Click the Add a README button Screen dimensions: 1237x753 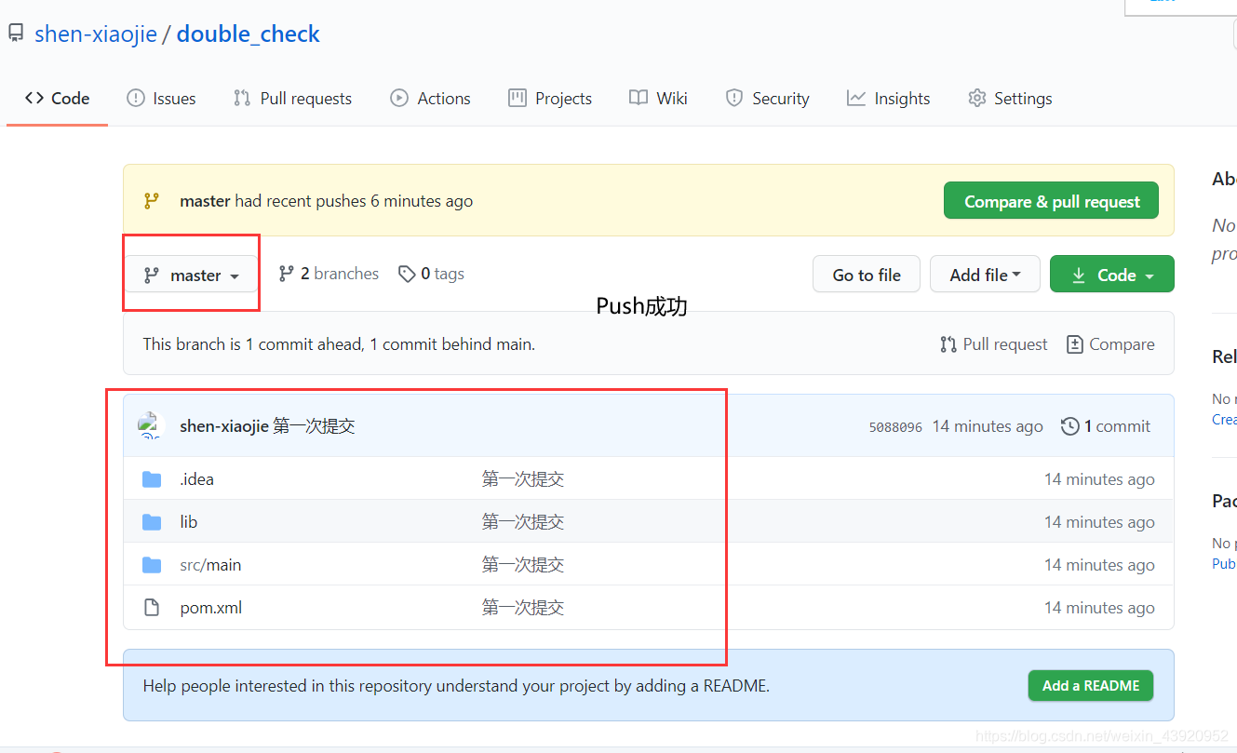coord(1091,686)
